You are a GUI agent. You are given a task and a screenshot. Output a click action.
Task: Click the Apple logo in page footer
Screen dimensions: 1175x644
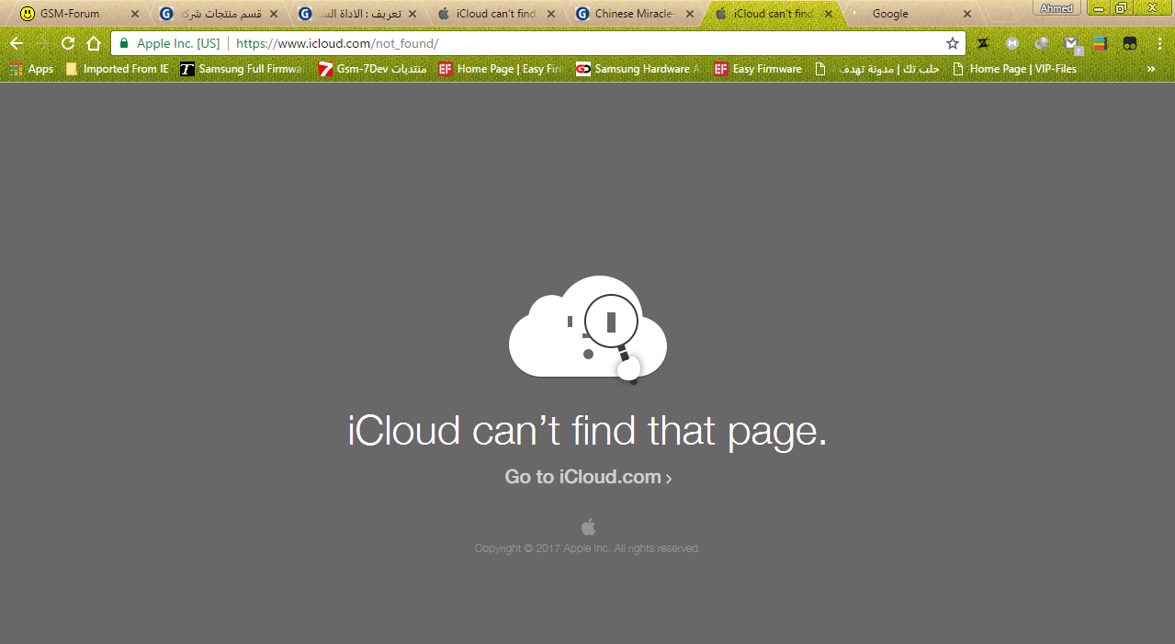point(588,526)
